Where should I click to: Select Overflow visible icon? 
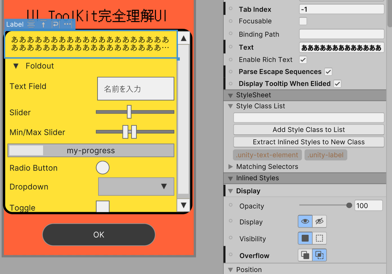(x=305, y=255)
